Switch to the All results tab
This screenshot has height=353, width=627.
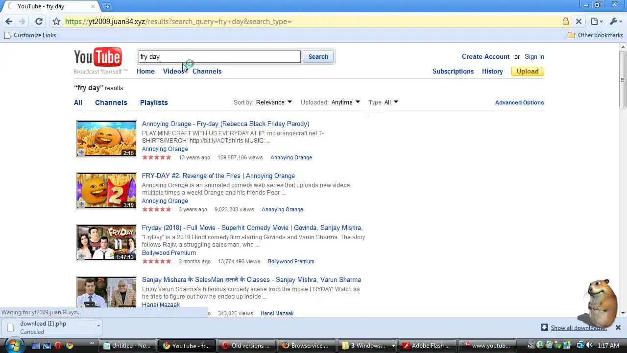pos(78,102)
